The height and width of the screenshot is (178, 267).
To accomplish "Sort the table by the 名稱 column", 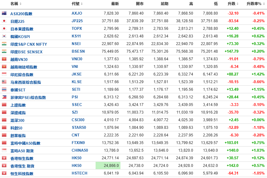I will 16,4.
